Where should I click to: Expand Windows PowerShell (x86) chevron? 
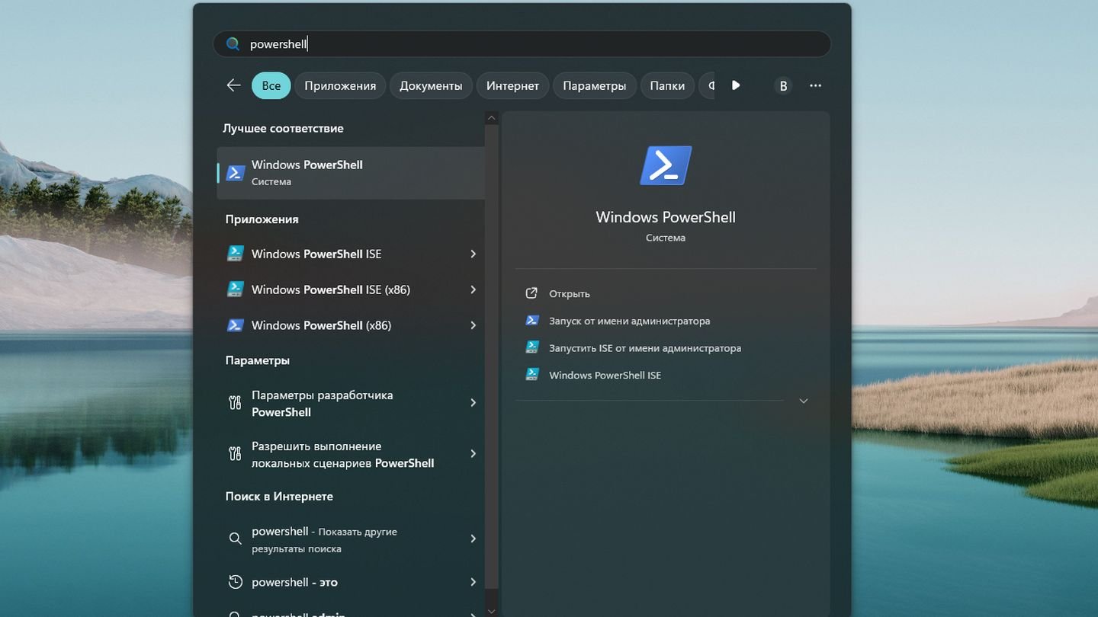coord(473,325)
